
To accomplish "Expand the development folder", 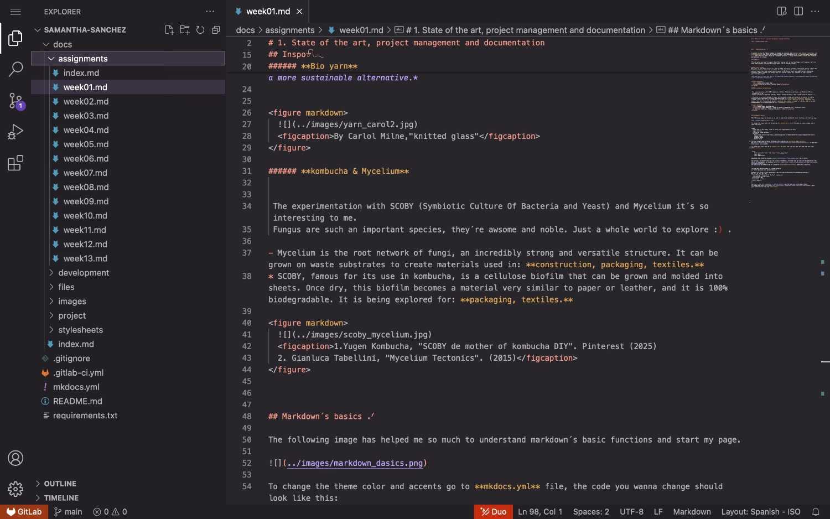I will coord(83,273).
